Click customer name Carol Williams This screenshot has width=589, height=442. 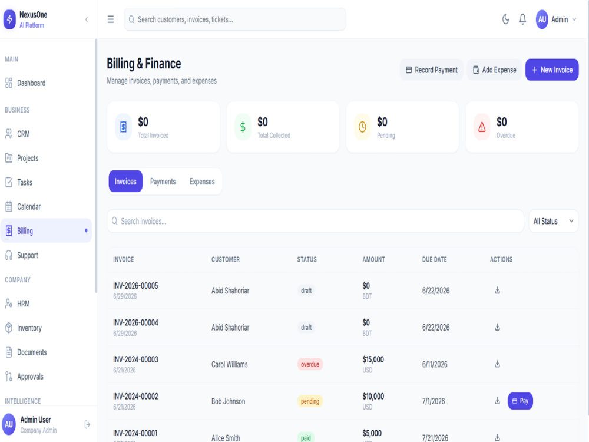pyautogui.click(x=230, y=365)
